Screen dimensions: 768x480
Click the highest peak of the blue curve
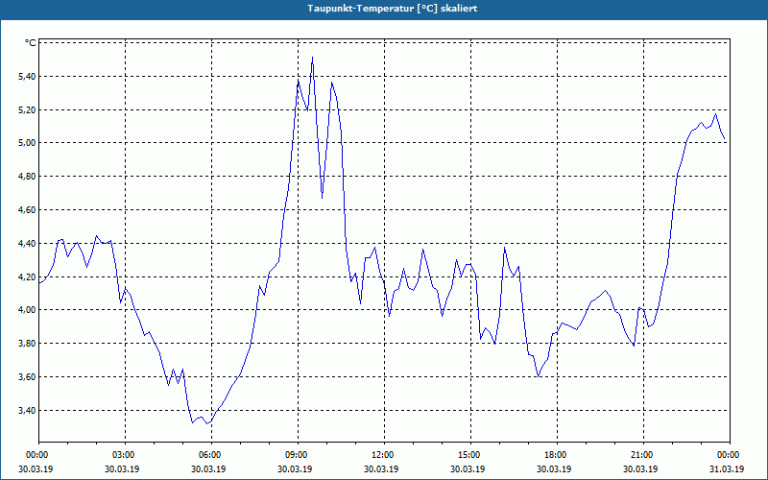click(x=313, y=58)
